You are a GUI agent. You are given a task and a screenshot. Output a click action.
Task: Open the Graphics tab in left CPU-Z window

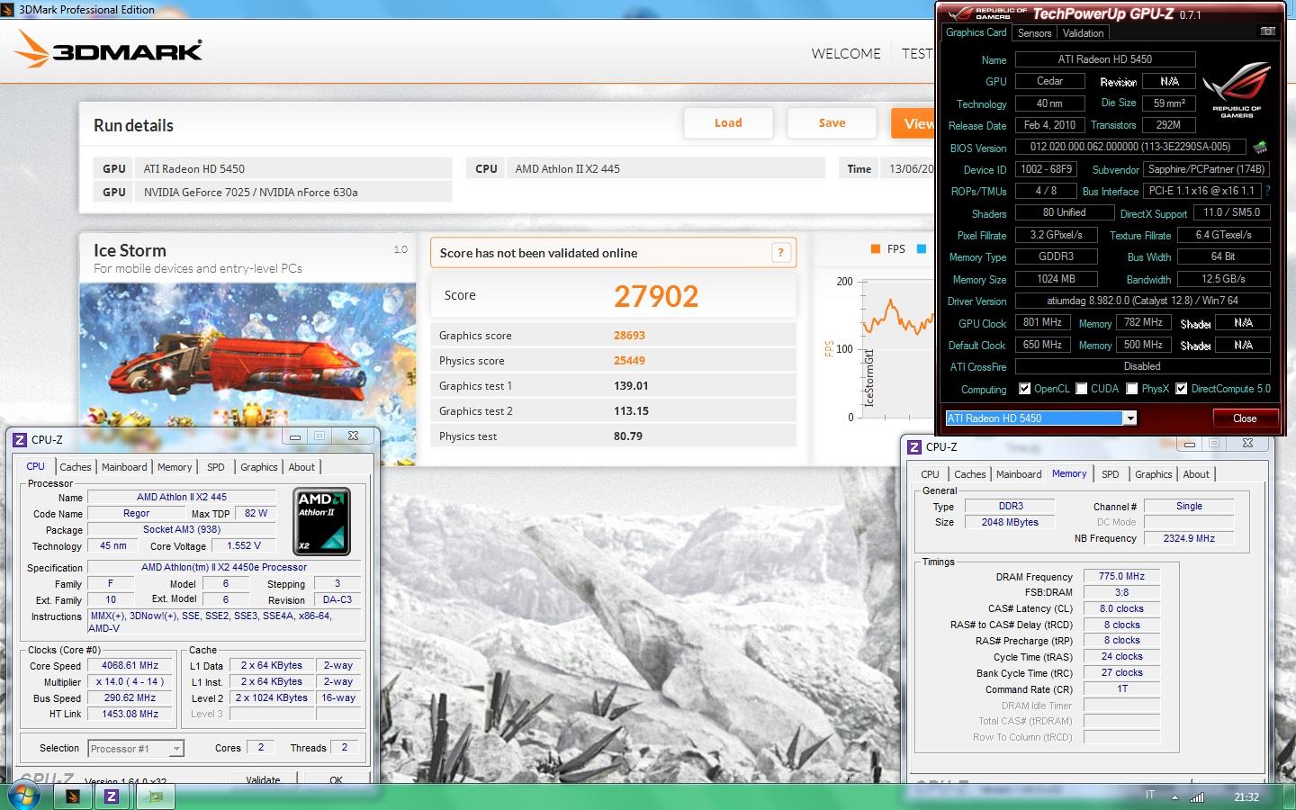pos(258,467)
